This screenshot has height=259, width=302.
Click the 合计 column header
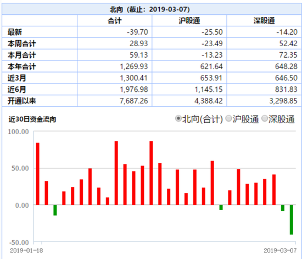tap(115, 21)
